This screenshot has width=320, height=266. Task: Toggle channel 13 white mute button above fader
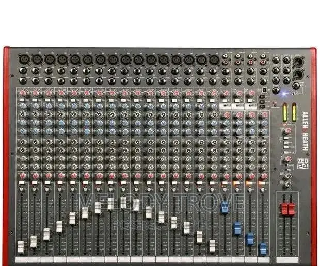click(x=174, y=183)
